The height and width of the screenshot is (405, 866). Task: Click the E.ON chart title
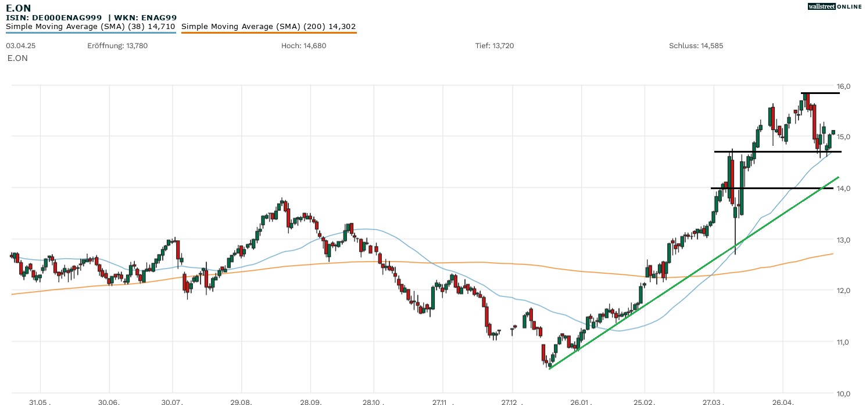point(19,8)
